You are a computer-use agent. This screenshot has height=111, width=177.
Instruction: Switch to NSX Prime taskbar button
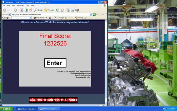tap(49, 109)
